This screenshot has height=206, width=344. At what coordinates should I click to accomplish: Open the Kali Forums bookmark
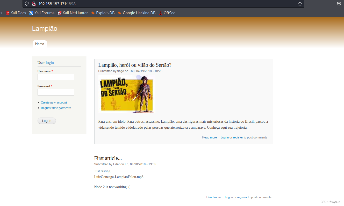pos(42,13)
